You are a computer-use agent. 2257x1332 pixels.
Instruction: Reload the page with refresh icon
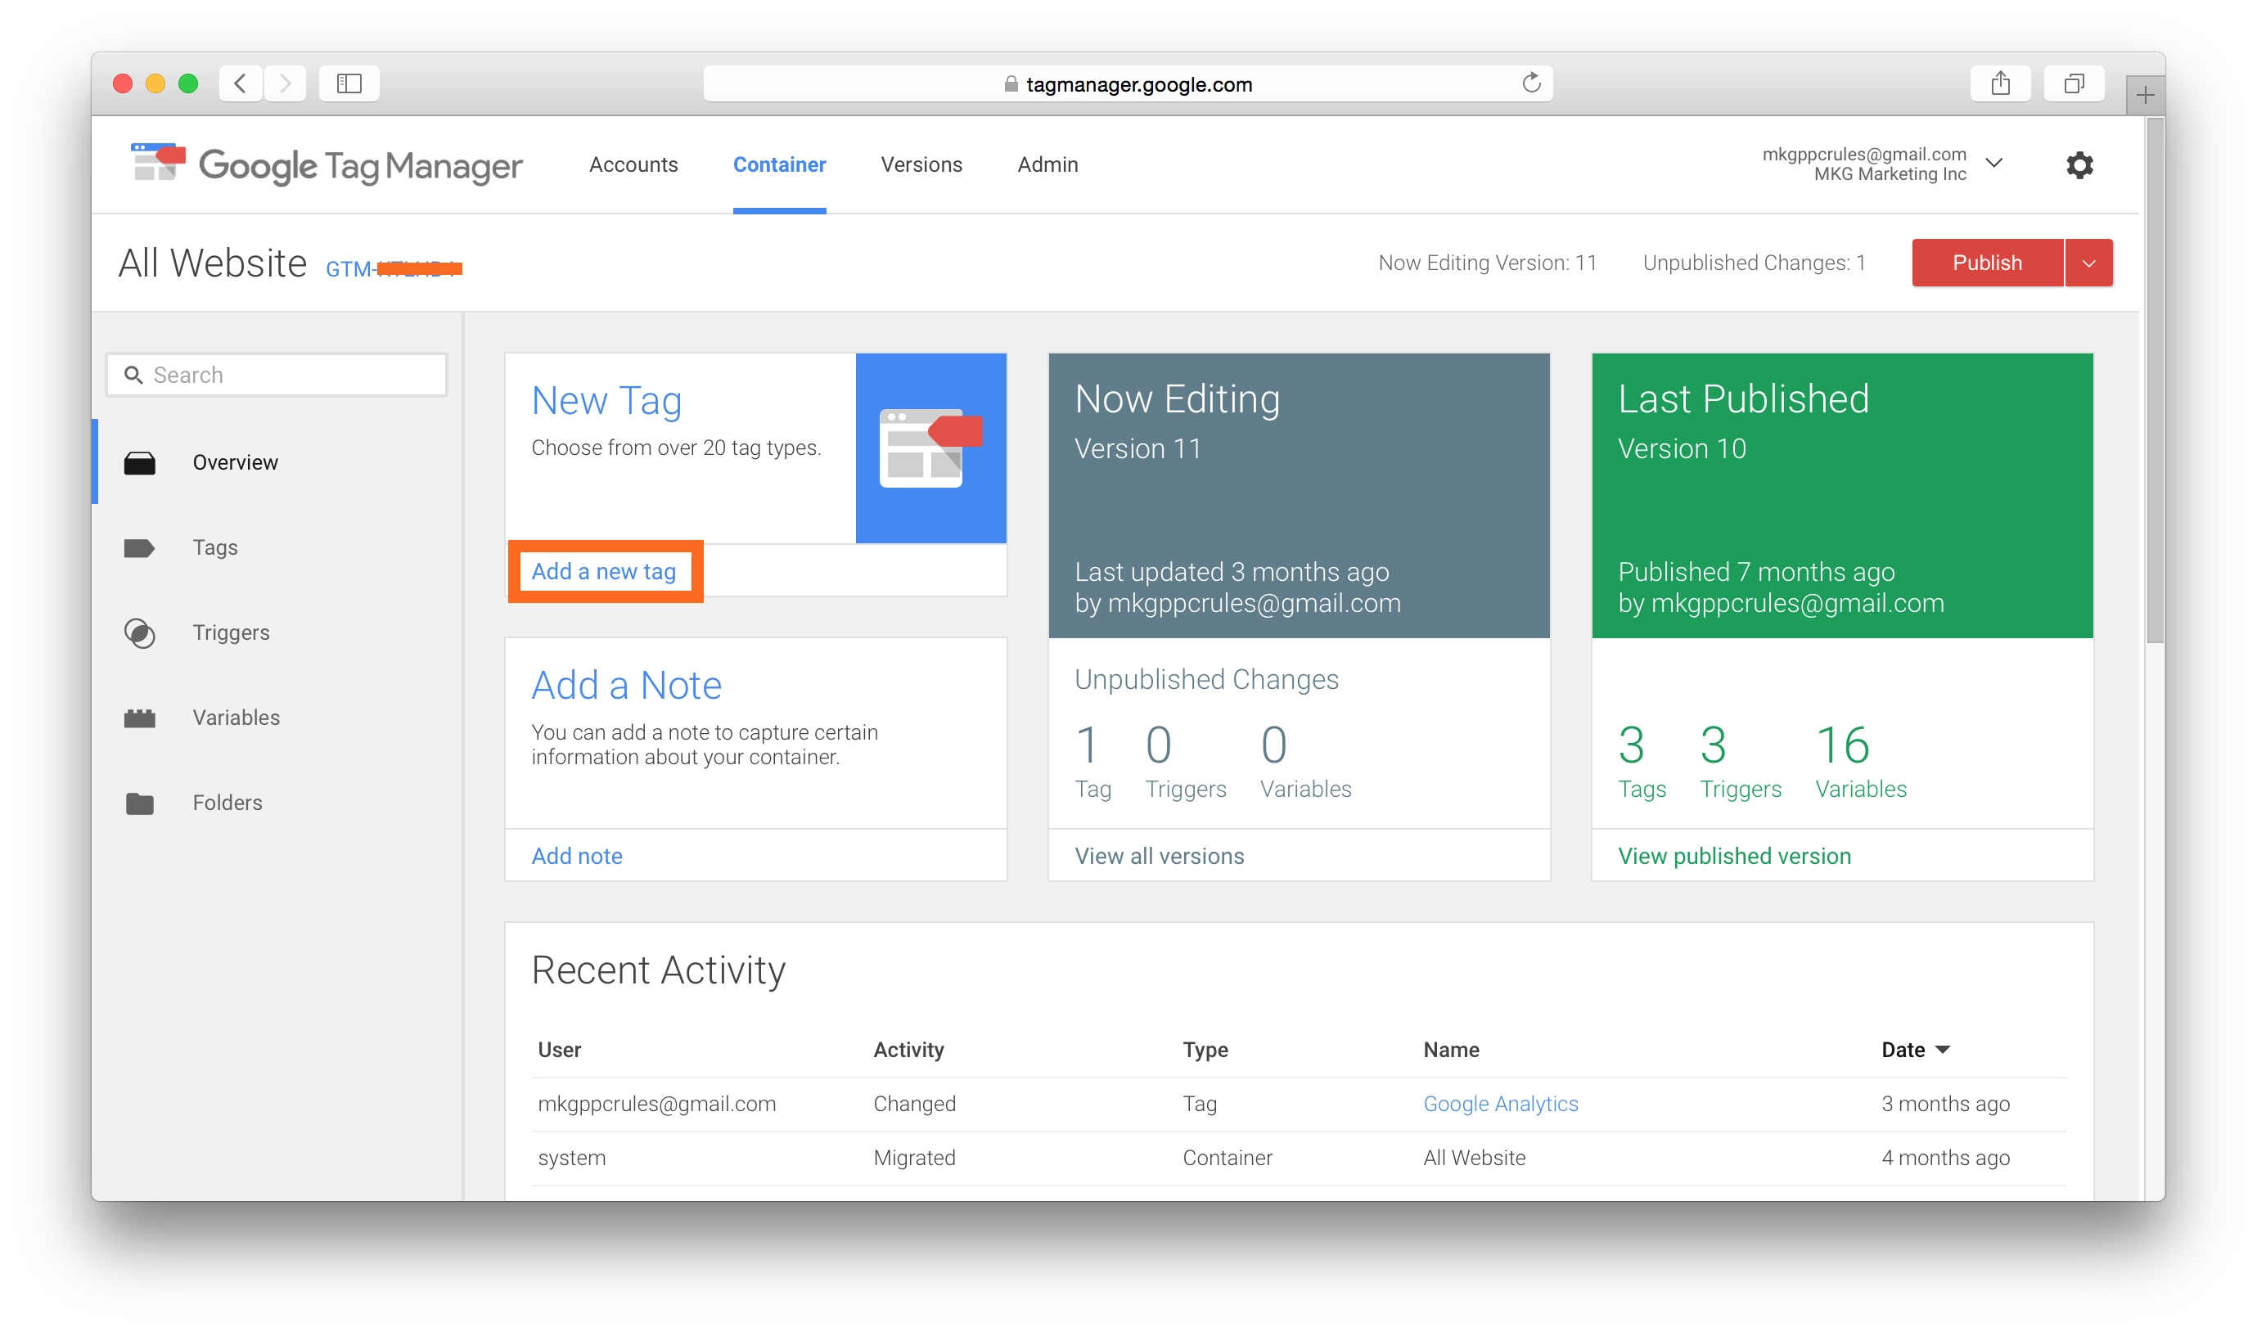point(1530,83)
